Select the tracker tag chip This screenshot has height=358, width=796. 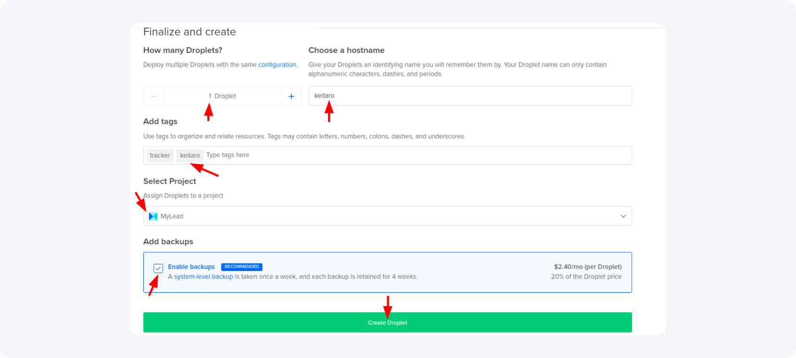point(160,155)
